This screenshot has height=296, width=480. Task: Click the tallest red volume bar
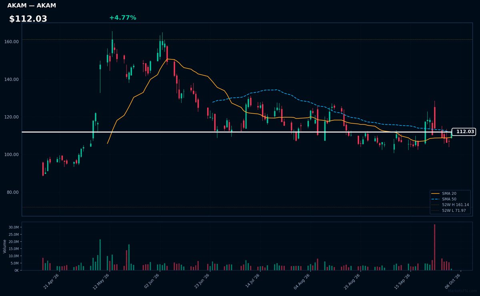point(434,247)
